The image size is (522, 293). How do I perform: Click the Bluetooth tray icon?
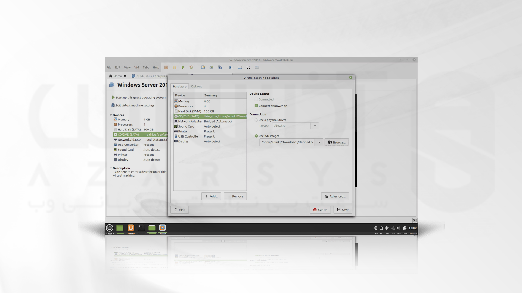click(376, 228)
